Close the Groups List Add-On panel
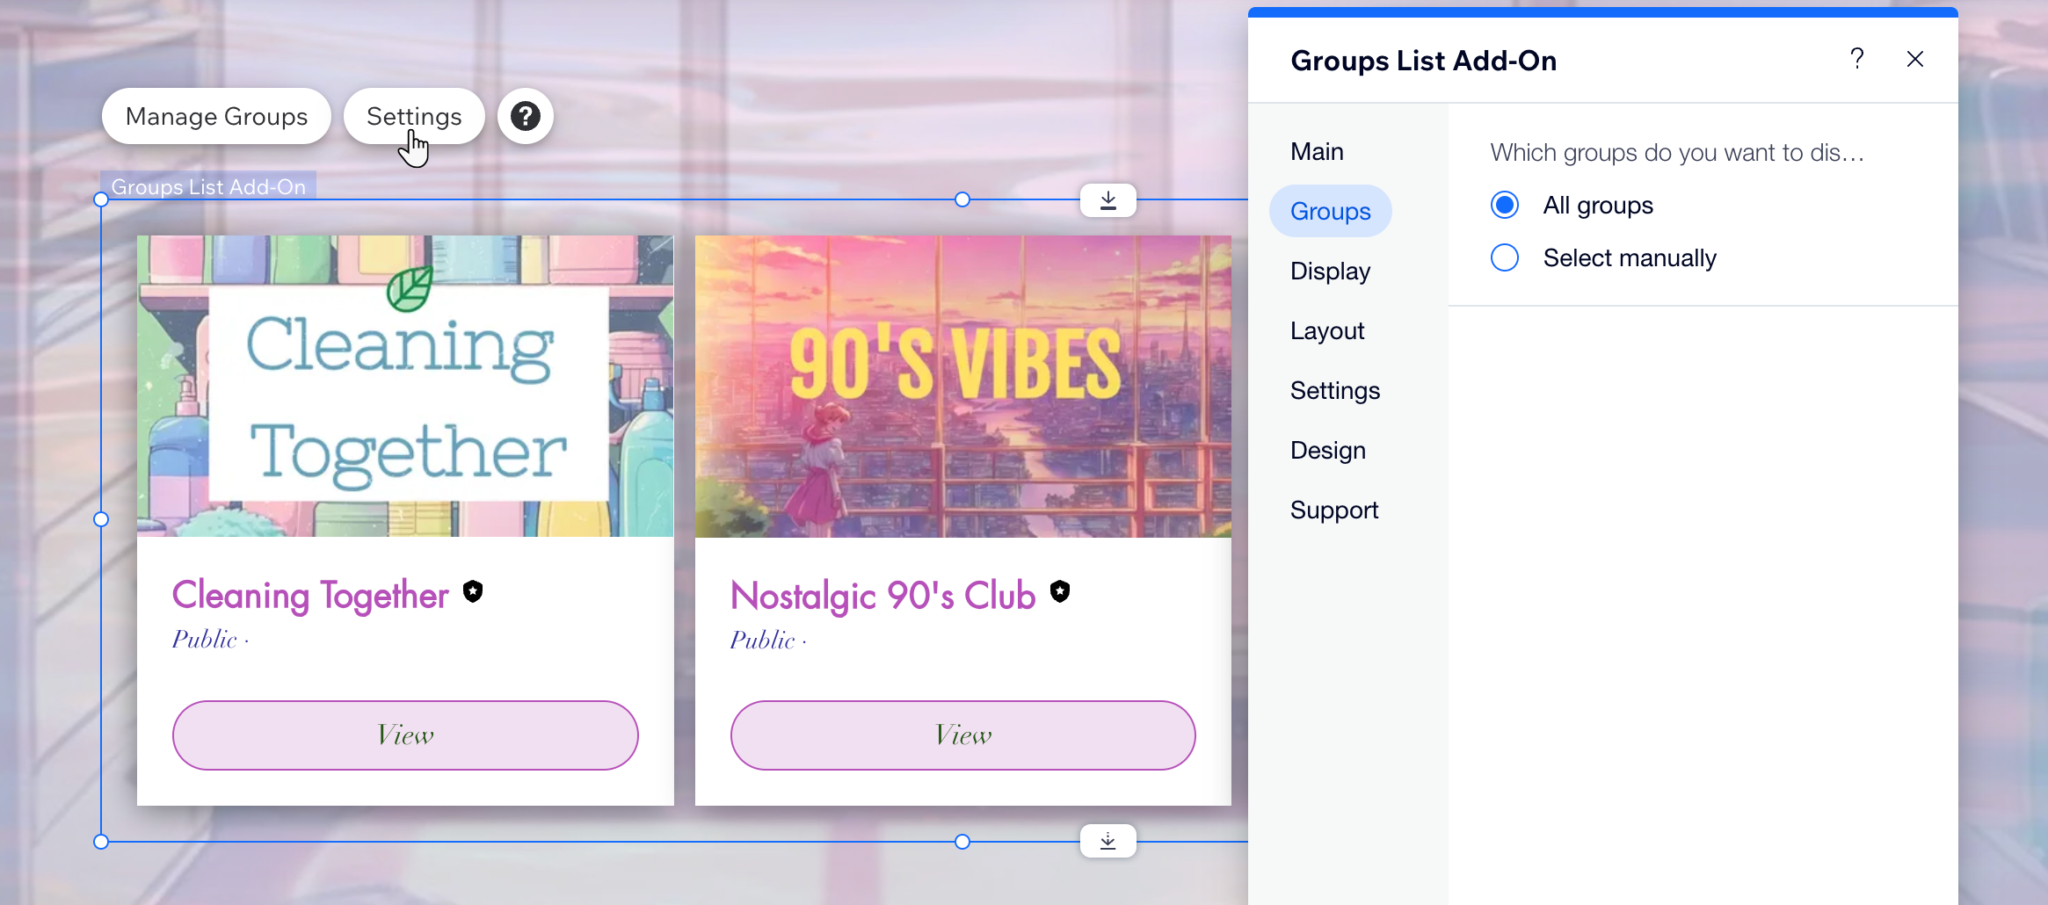 (1914, 59)
